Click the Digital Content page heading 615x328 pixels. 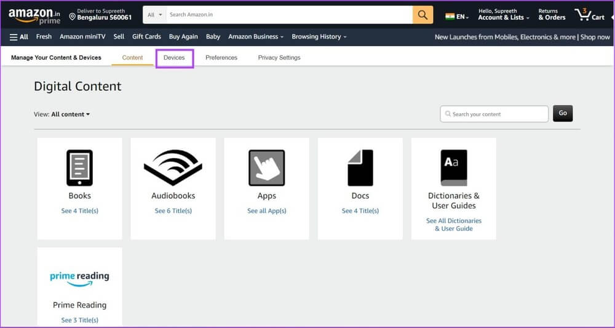[77, 86]
